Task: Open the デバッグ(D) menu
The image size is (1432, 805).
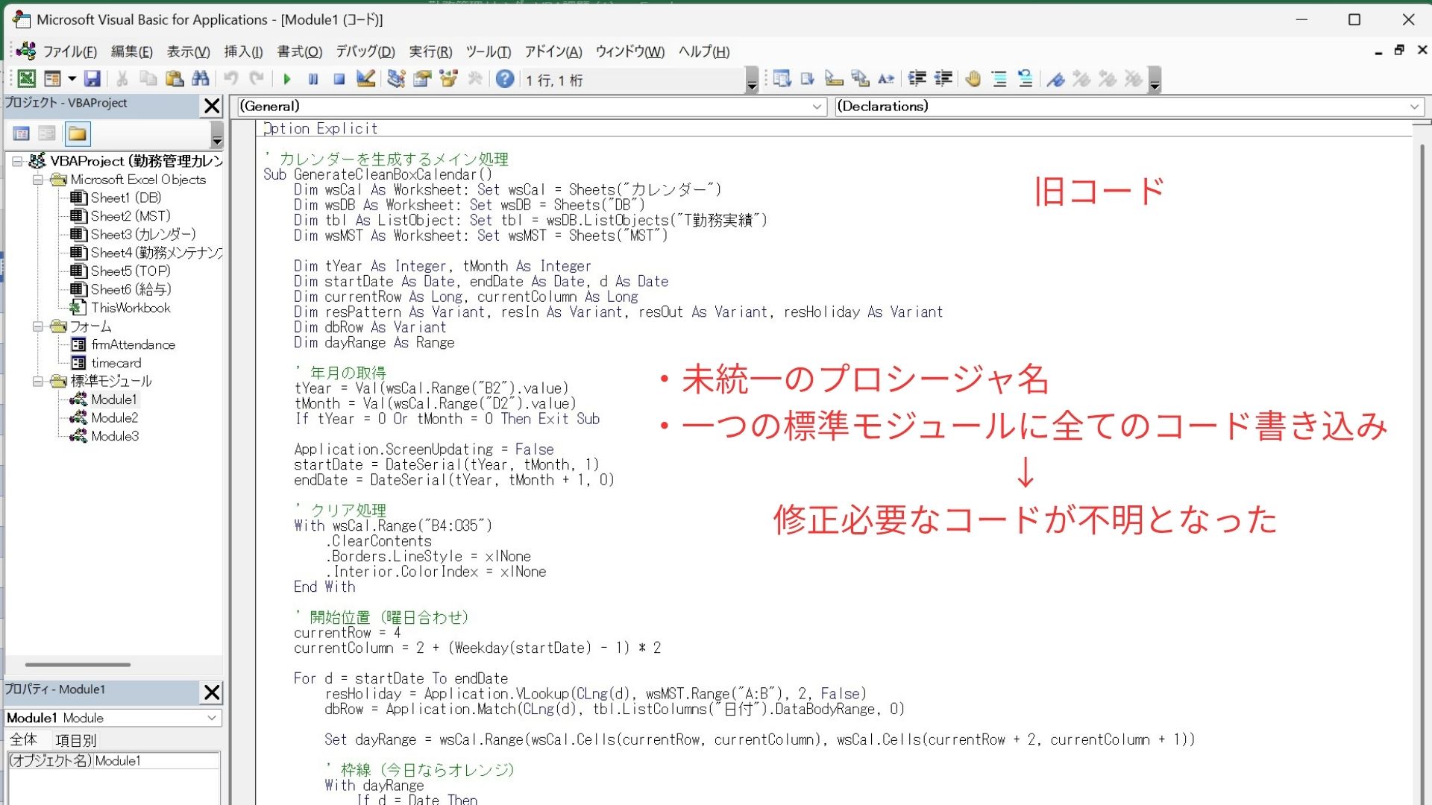Action: pyautogui.click(x=365, y=51)
